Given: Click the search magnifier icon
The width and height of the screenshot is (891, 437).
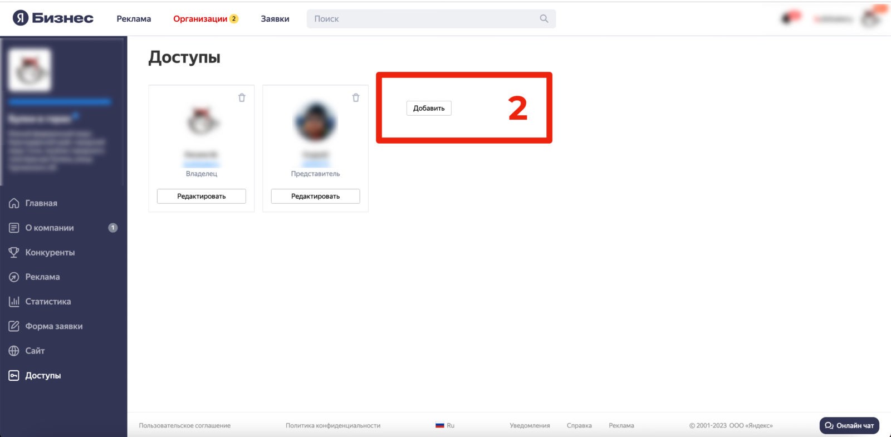Looking at the screenshot, I should (x=544, y=19).
